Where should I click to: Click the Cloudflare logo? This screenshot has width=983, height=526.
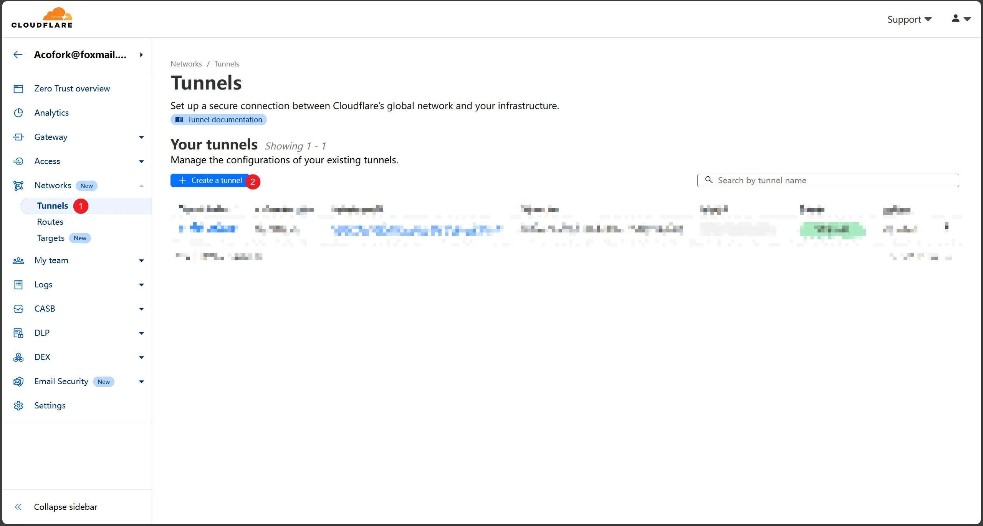(42, 18)
